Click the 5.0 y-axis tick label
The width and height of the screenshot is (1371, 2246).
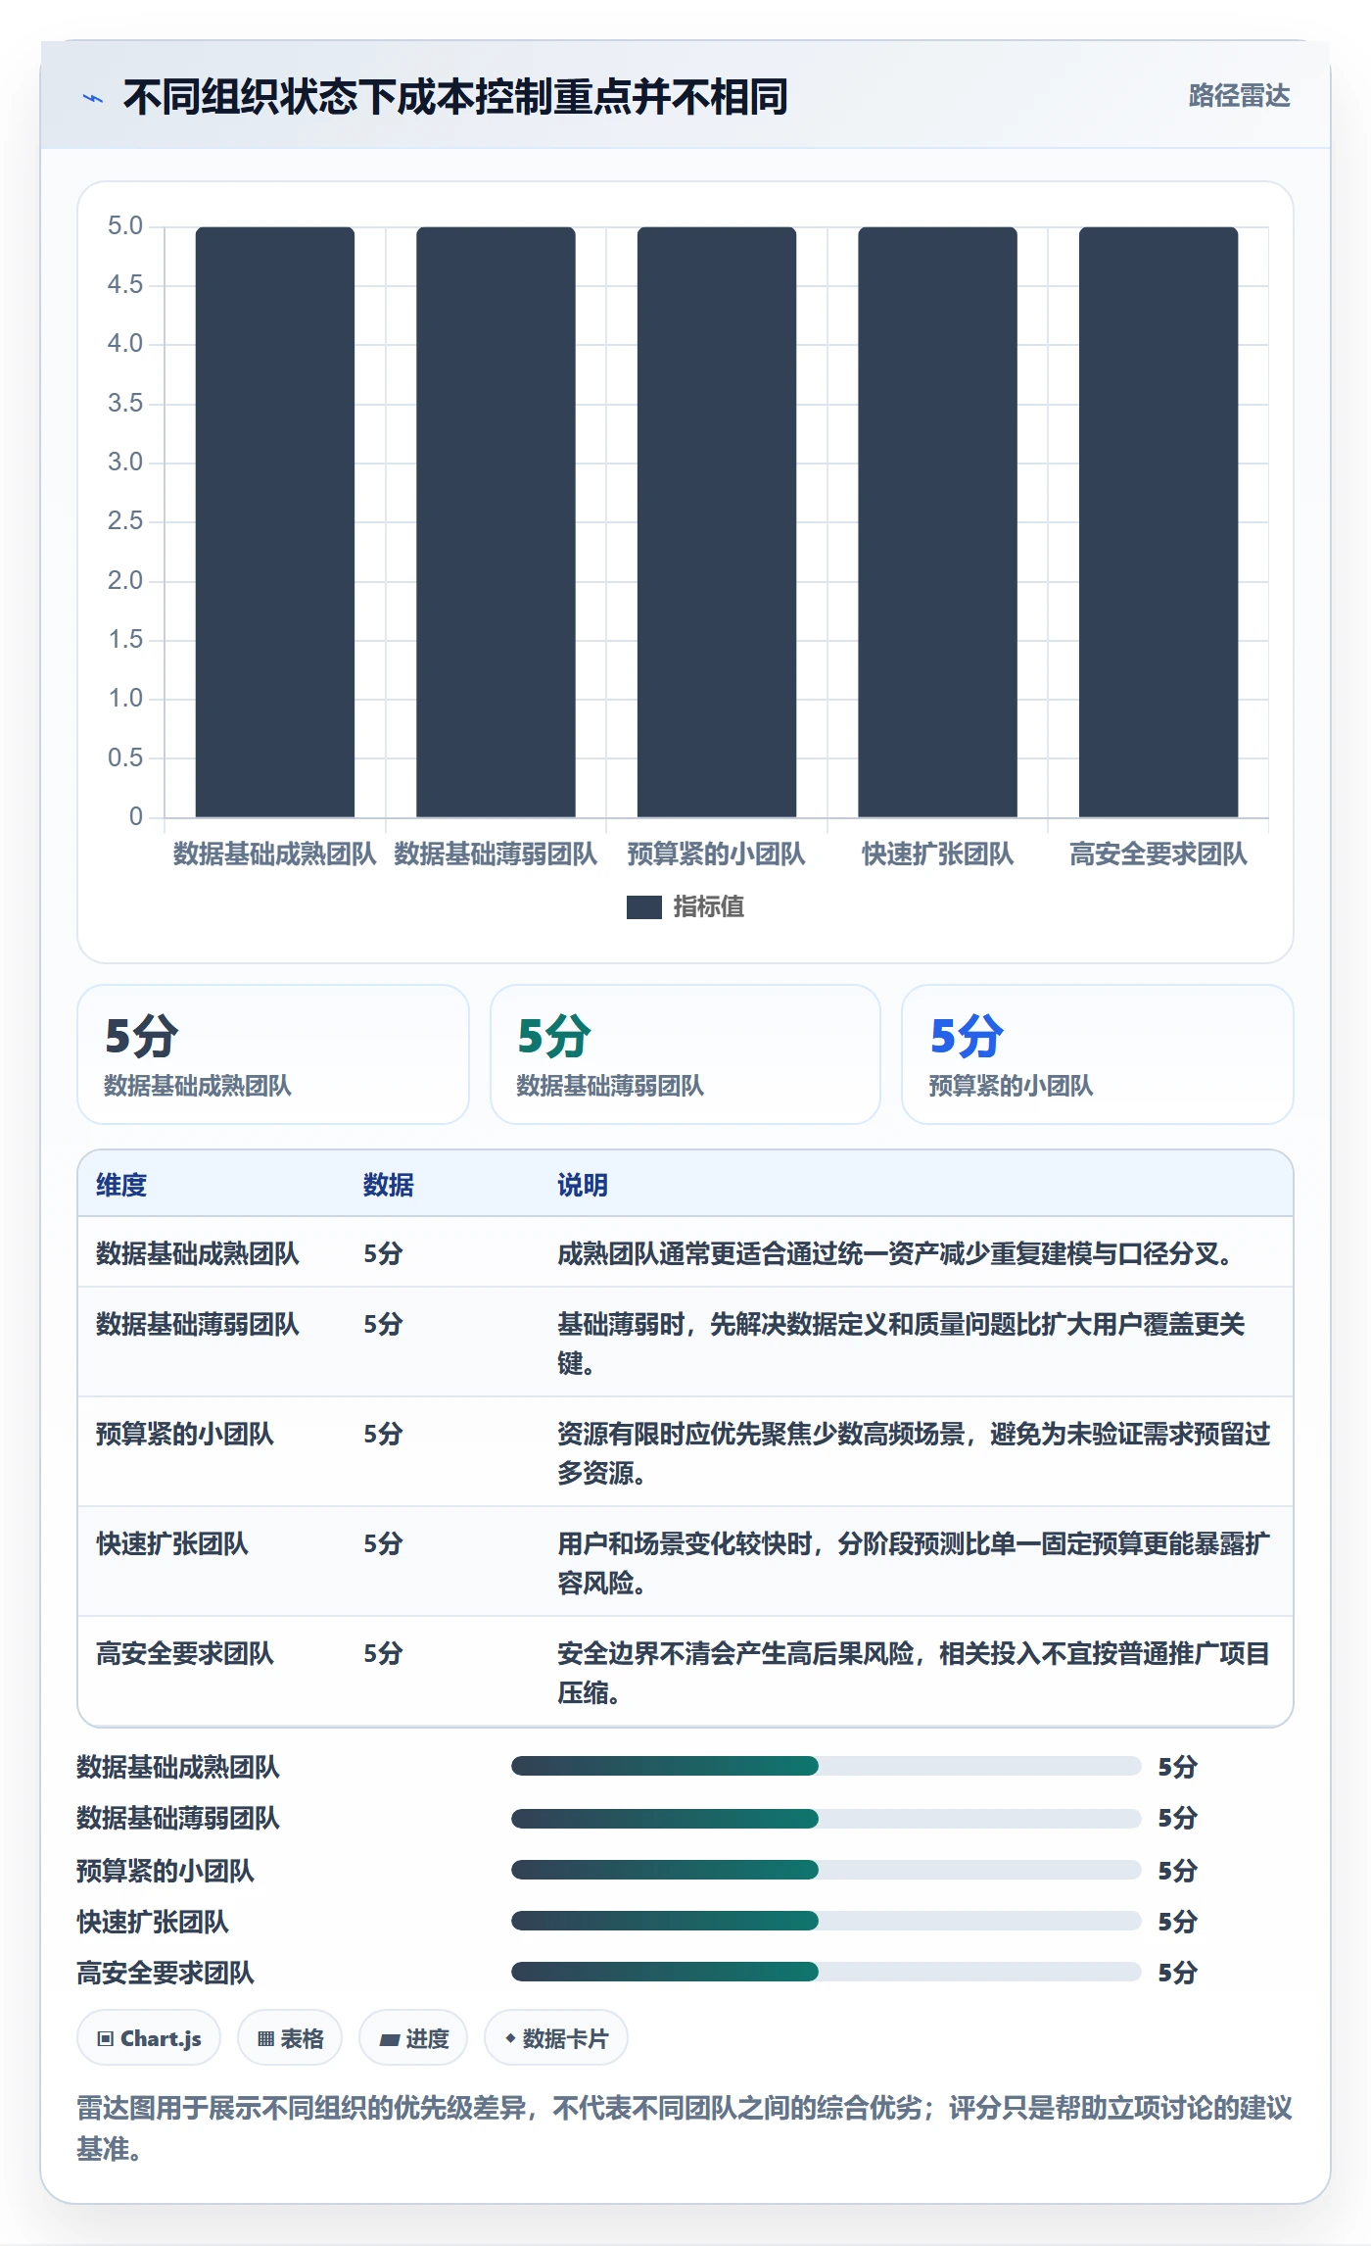tap(125, 226)
